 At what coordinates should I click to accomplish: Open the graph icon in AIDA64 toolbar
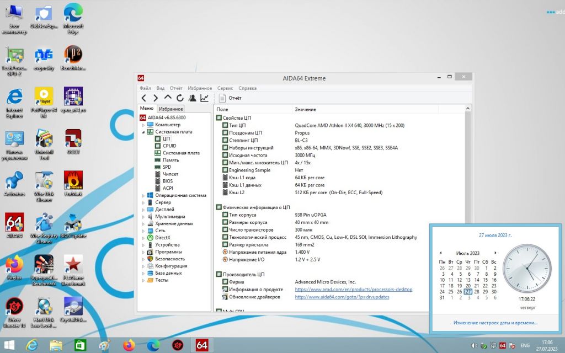[x=204, y=98]
